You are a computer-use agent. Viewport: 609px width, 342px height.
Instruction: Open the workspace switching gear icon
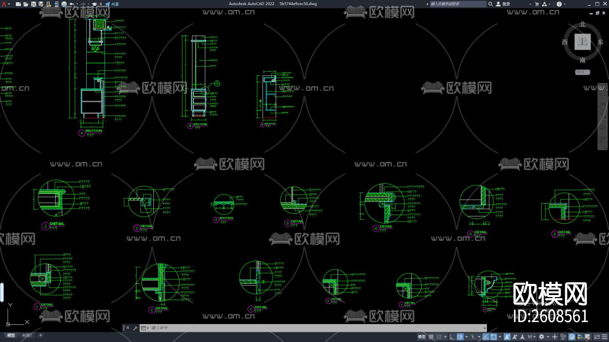[x=542, y=337]
